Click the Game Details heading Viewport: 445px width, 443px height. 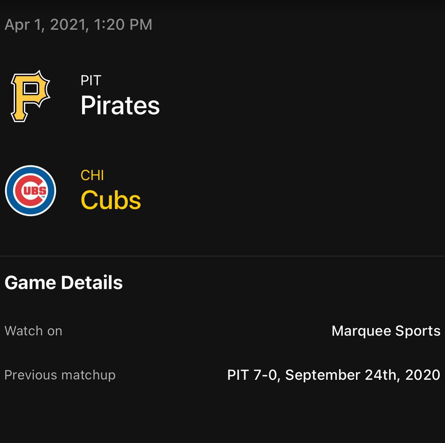(64, 282)
